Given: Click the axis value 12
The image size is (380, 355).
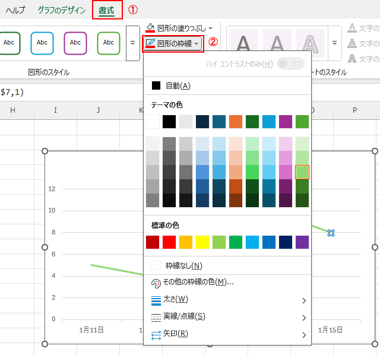Looking at the screenshot, I should [52, 189].
